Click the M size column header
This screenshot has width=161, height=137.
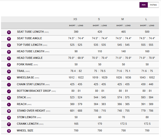point(123,19)
